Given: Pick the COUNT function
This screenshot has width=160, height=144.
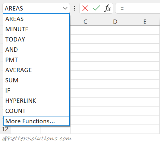Looking at the screenshot, I should click(36, 111).
